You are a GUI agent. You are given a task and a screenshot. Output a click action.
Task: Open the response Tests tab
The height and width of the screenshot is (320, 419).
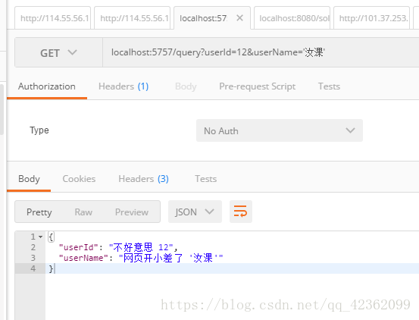click(x=205, y=179)
